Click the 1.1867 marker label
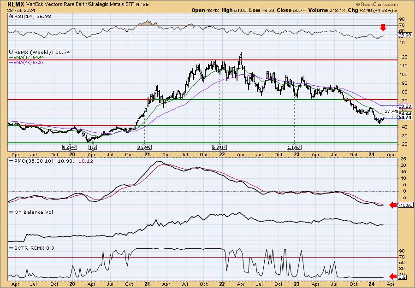This screenshot has width=415, height=288. [294, 147]
